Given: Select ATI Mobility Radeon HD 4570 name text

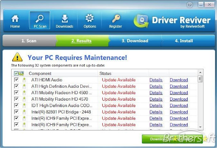Looking at the screenshot, I should [60, 99].
